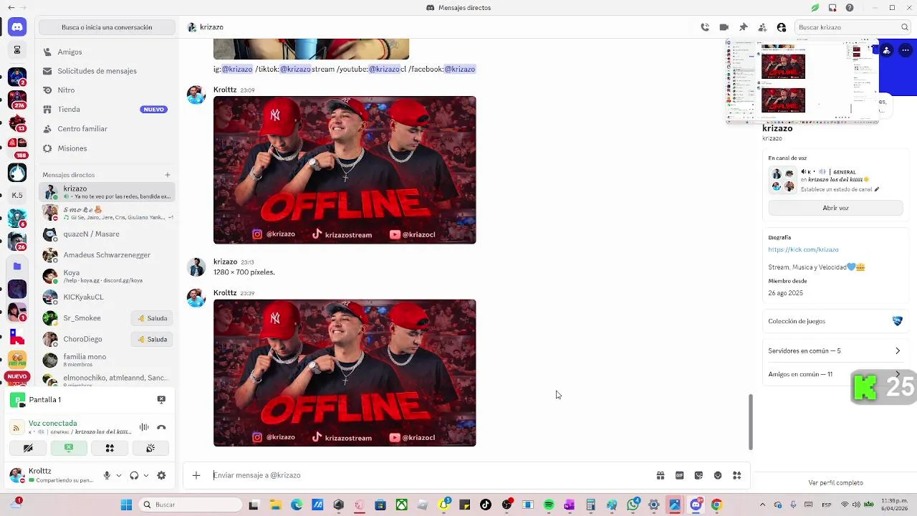Open Solicitudes de mensajes
Viewport: 917px width, 516px height.
coord(107,71)
